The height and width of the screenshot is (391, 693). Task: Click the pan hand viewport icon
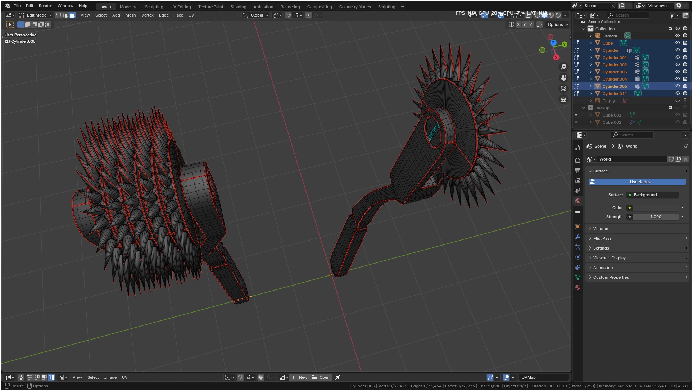pyautogui.click(x=563, y=78)
